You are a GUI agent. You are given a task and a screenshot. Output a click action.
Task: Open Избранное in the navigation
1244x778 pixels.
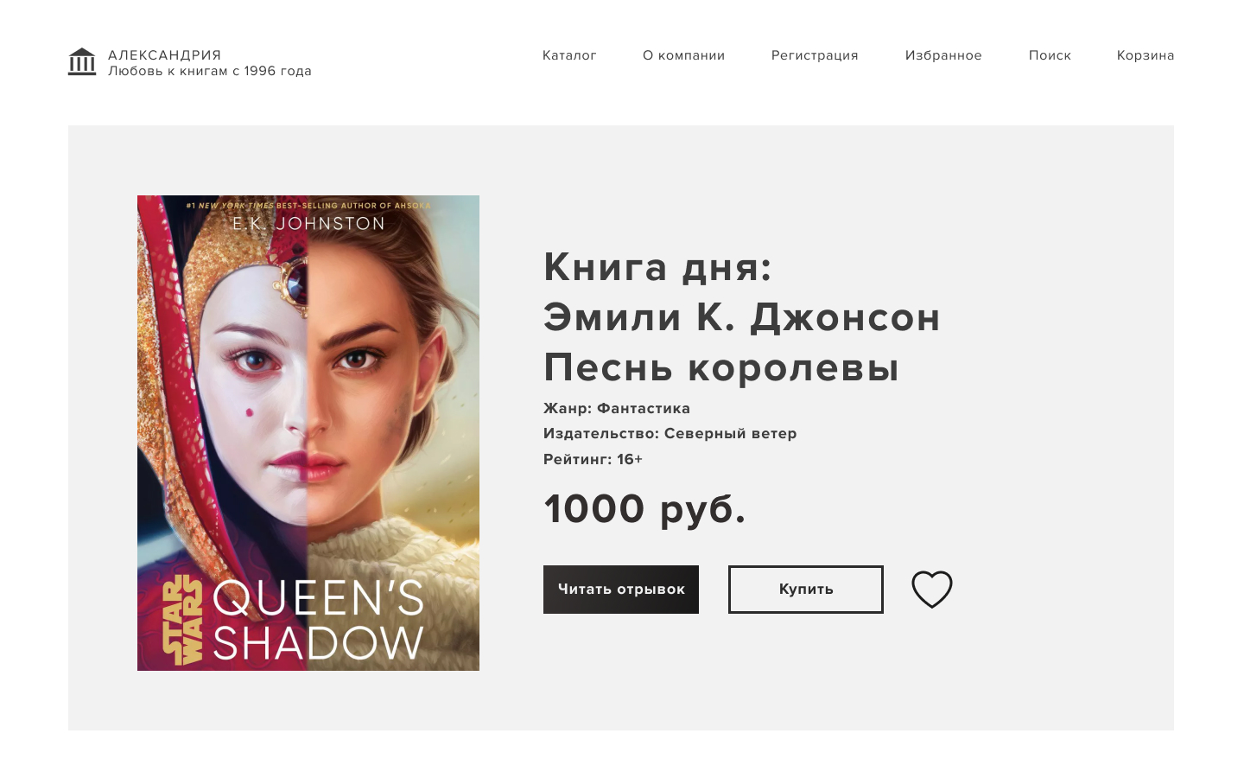tap(943, 55)
